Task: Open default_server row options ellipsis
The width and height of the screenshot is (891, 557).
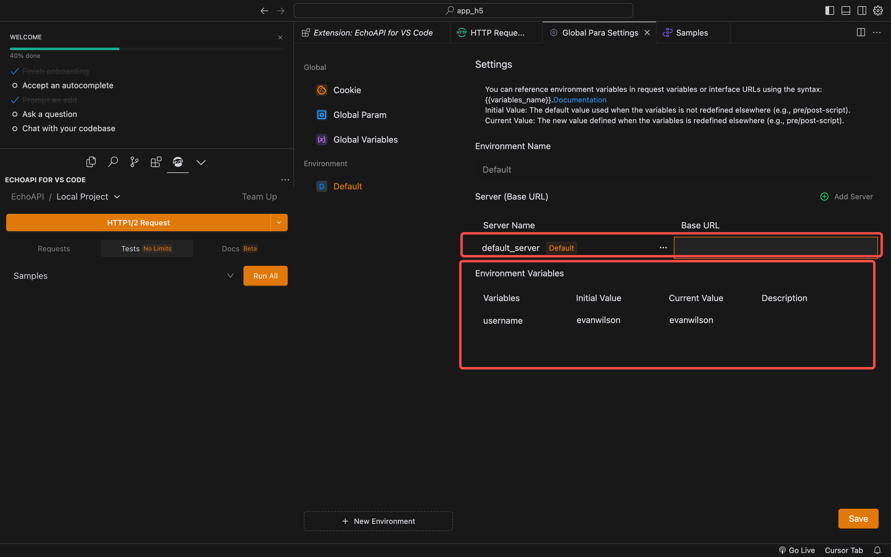Action: [x=663, y=248]
